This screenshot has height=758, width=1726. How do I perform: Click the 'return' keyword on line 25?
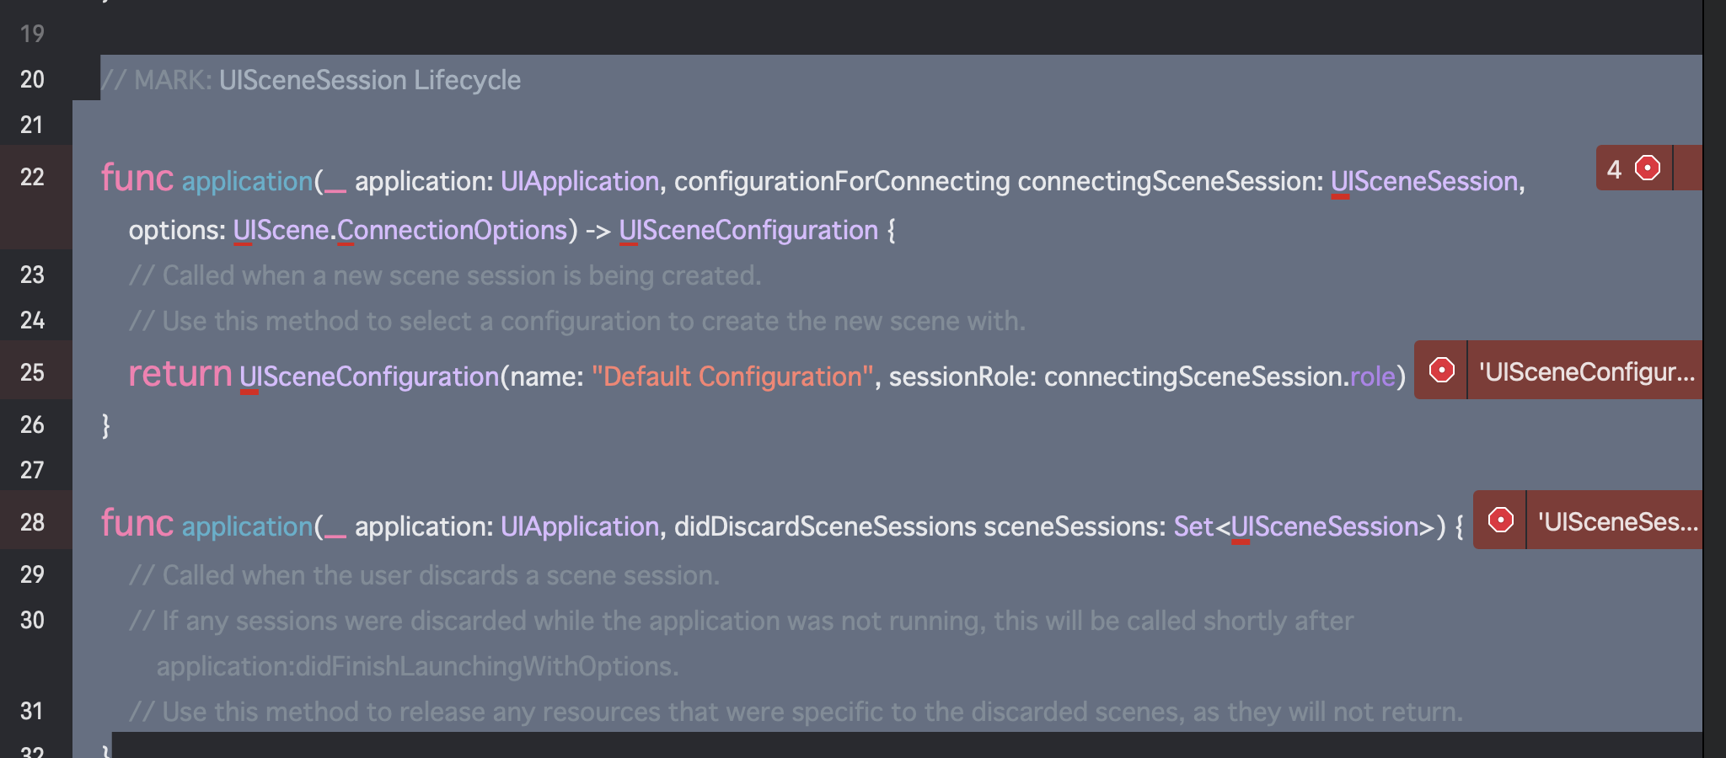[180, 374]
